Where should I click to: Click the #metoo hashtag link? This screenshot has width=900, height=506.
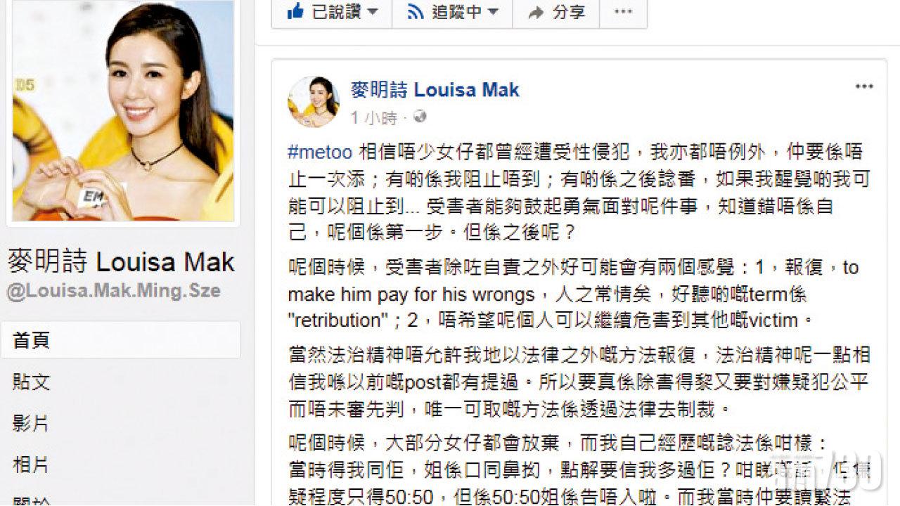coord(320,152)
